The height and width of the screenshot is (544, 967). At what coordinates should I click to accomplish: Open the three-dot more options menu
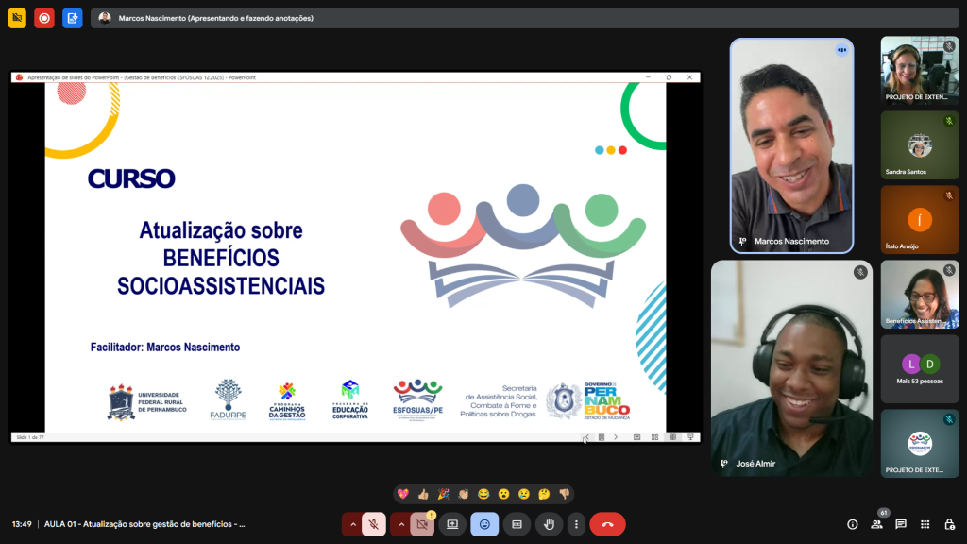pos(576,524)
